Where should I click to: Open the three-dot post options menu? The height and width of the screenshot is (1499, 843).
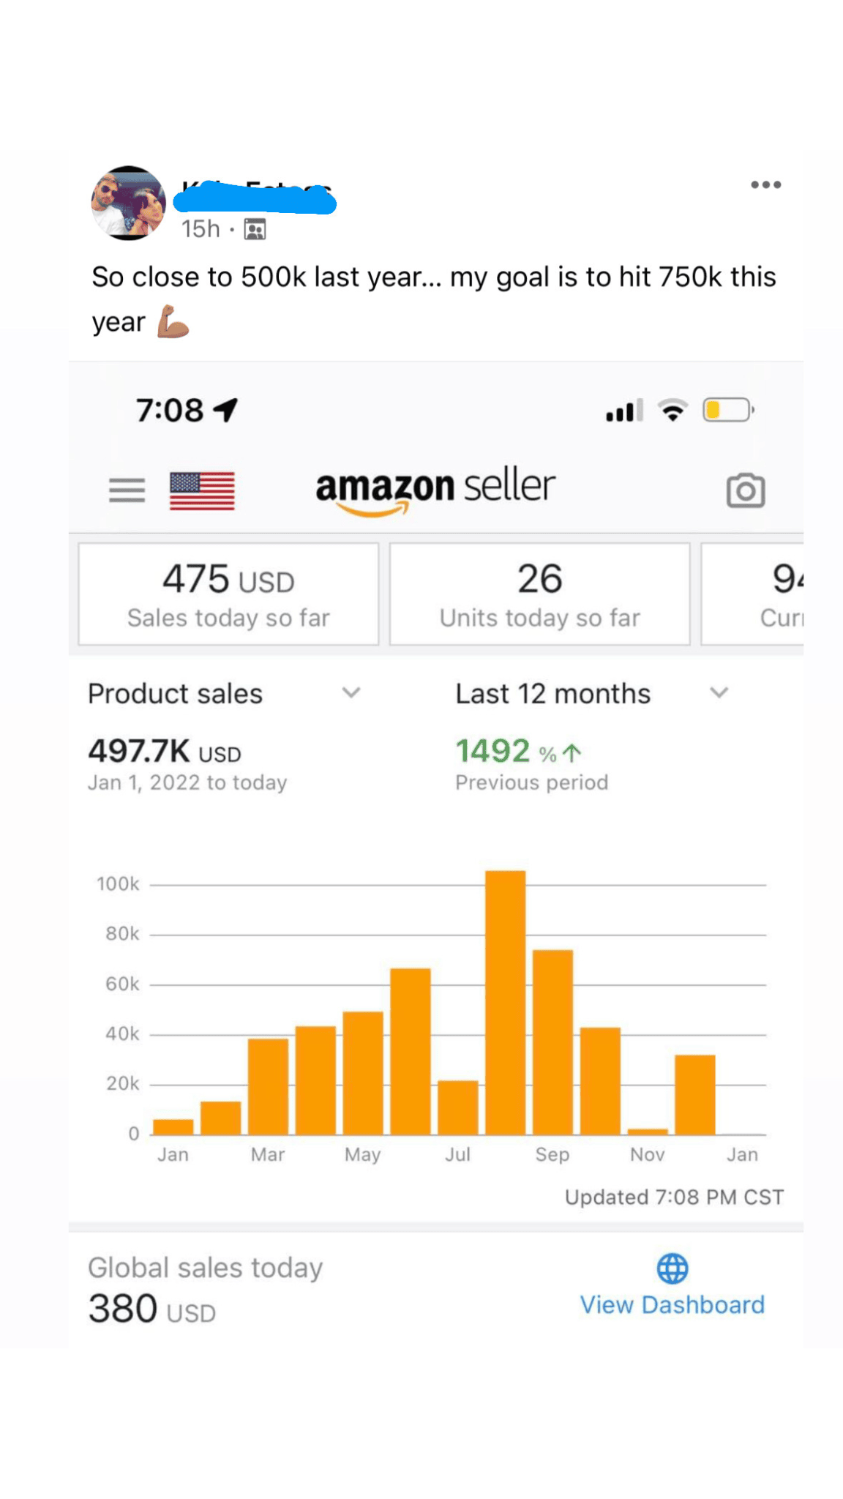pyautogui.click(x=765, y=185)
